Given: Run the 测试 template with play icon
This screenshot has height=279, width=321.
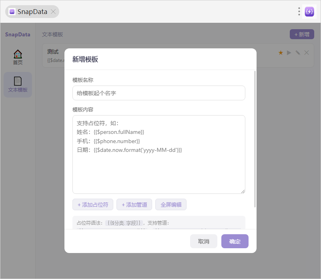Looking at the screenshot, I should 289,53.
